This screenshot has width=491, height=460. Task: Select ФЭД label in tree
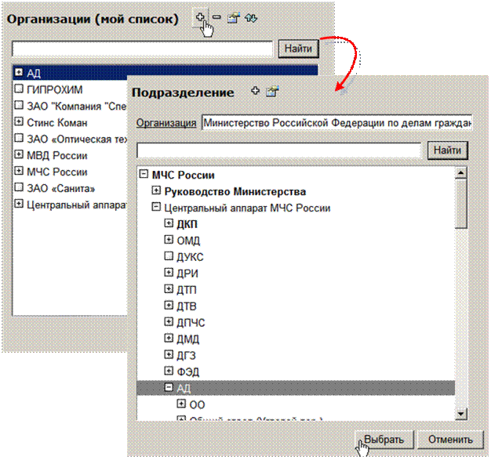tap(188, 372)
